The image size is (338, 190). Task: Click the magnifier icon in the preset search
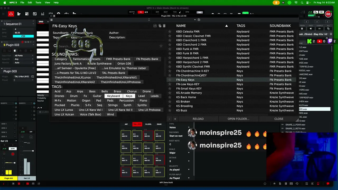(x=55, y=46)
